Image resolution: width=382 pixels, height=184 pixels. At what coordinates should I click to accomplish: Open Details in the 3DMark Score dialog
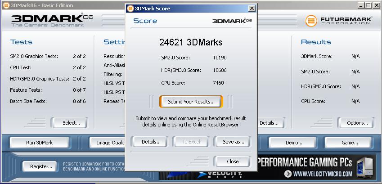pyautogui.click(x=149, y=142)
